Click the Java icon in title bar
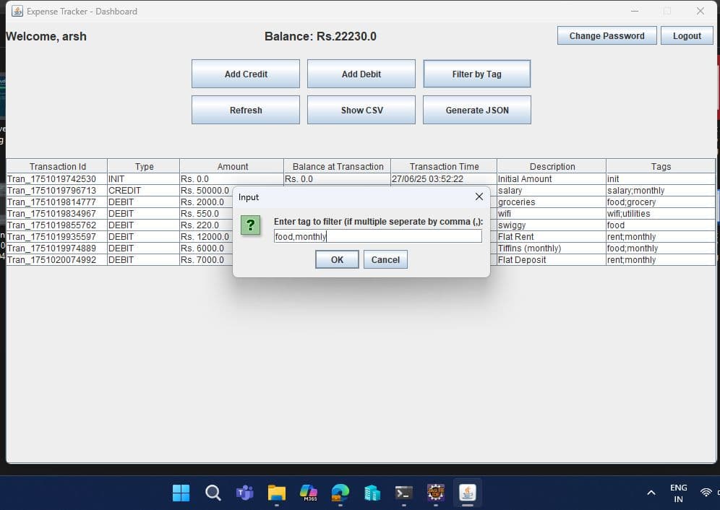 [x=17, y=11]
